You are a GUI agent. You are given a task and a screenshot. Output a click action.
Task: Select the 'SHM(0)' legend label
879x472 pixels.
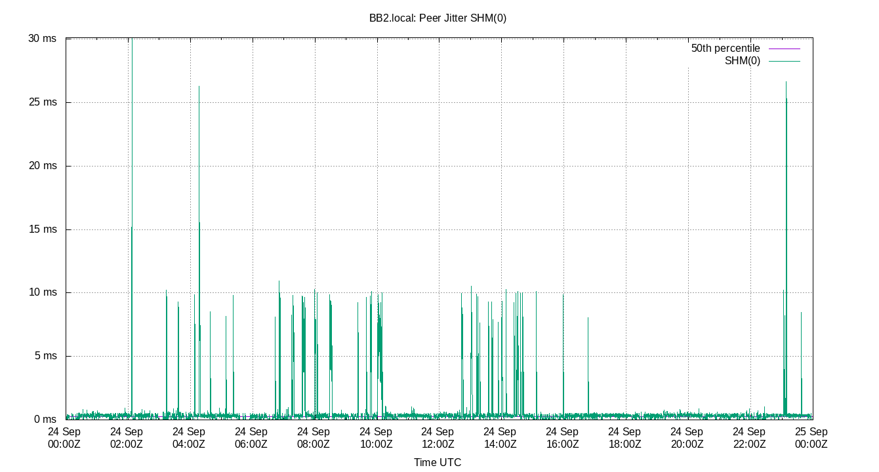point(743,61)
